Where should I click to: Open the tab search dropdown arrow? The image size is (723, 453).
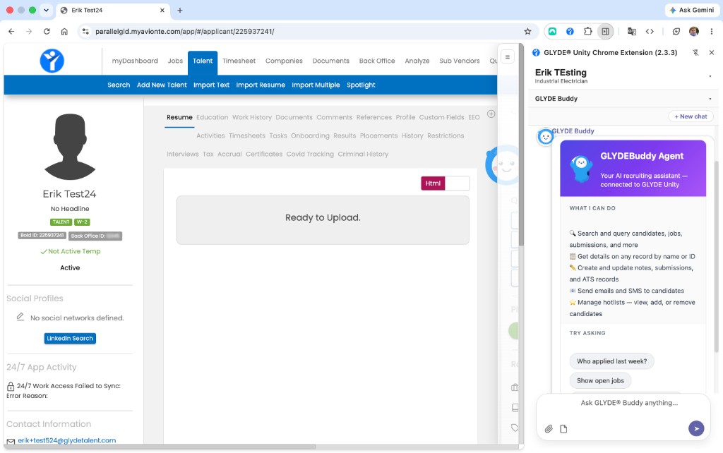[46, 10]
